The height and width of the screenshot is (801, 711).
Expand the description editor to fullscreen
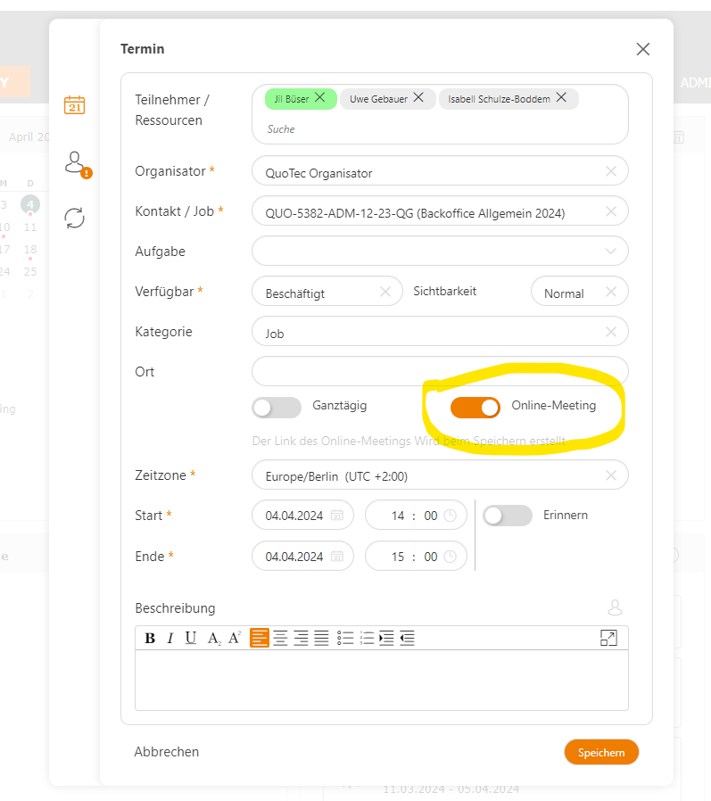(x=608, y=638)
